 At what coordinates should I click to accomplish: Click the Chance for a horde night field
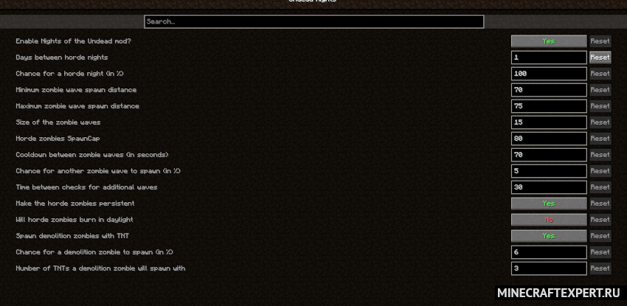tap(549, 74)
